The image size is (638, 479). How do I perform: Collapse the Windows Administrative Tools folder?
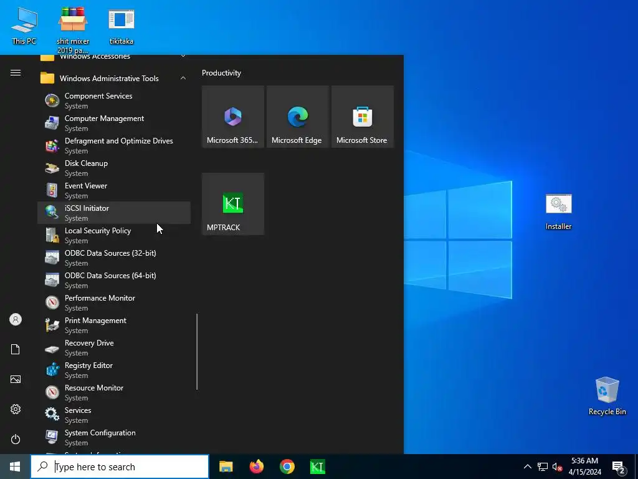(x=114, y=78)
